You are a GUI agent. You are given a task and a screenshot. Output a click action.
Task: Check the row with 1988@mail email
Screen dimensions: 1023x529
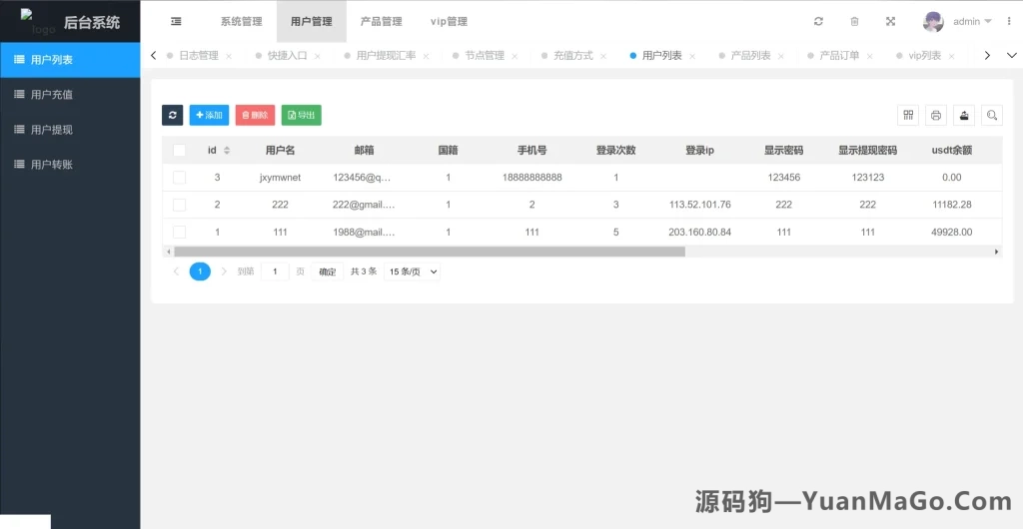[180, 232]
